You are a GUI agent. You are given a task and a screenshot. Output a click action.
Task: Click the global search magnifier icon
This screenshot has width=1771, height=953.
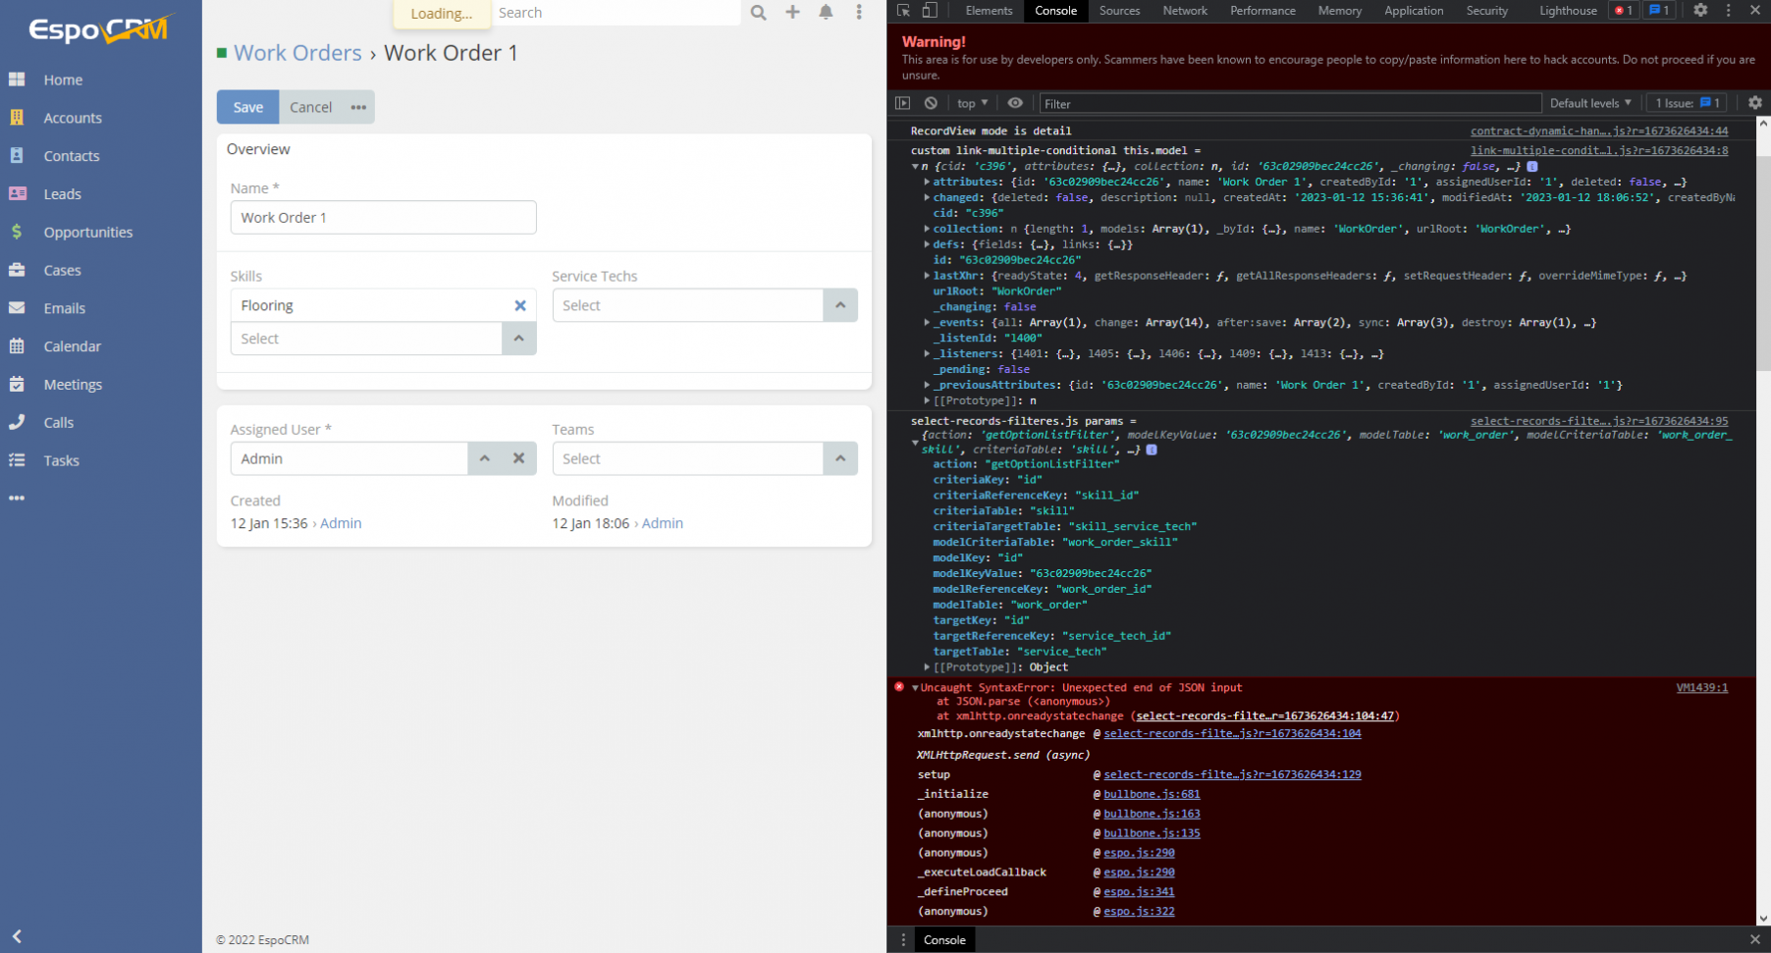pos(758,13)
